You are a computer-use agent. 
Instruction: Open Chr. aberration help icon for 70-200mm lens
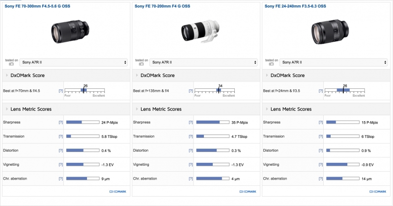(x=191, y=179)
